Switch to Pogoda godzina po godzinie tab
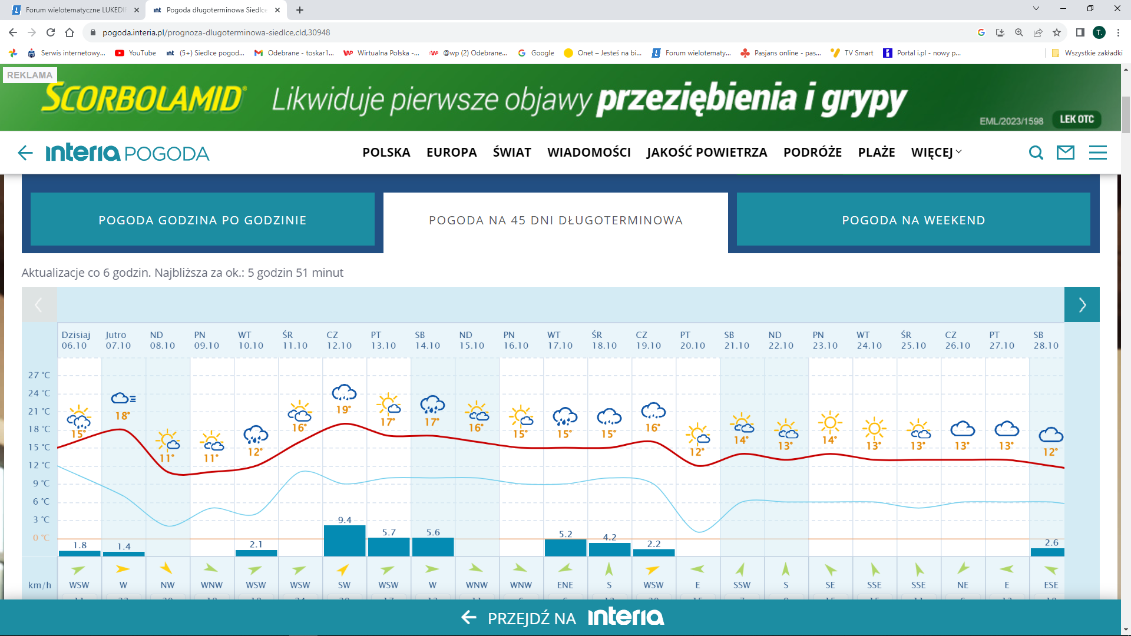The width and height of the screenshot is (1131, 636). pos(202,220)
